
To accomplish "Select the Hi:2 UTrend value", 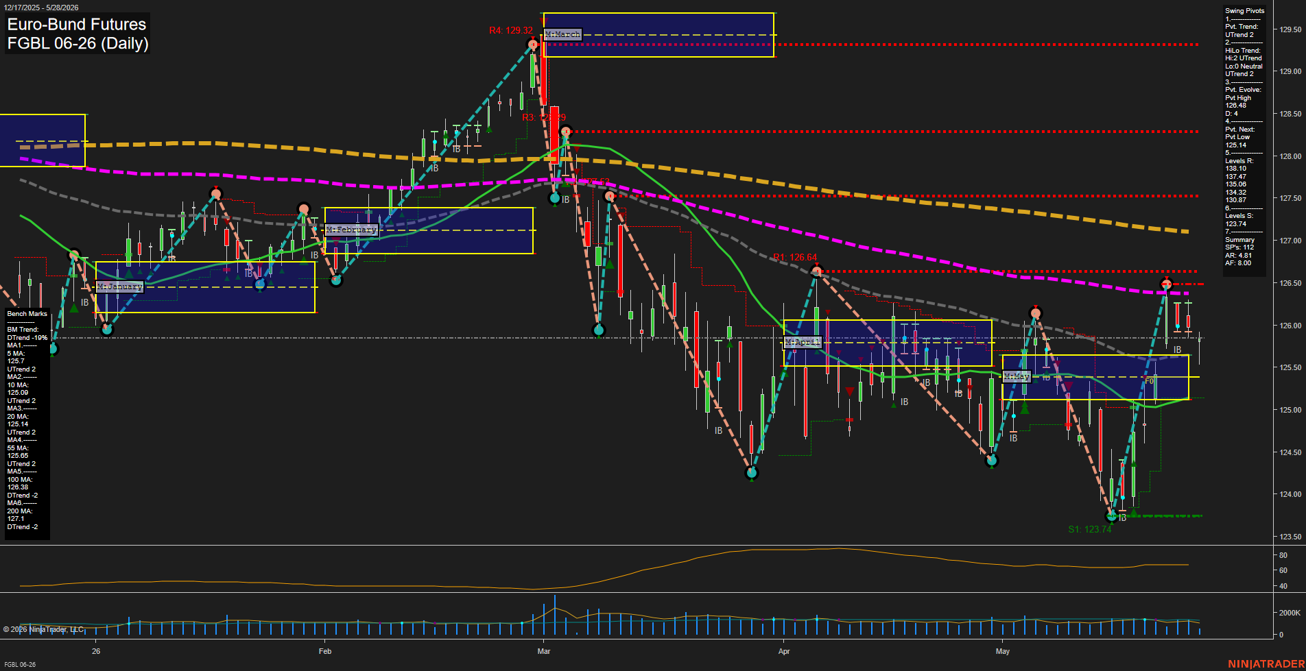I will point(1243,58).
